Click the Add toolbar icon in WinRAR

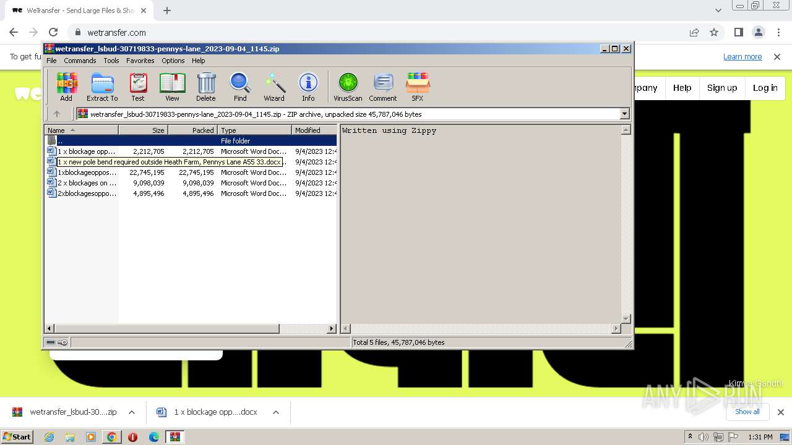pos(66,87)
